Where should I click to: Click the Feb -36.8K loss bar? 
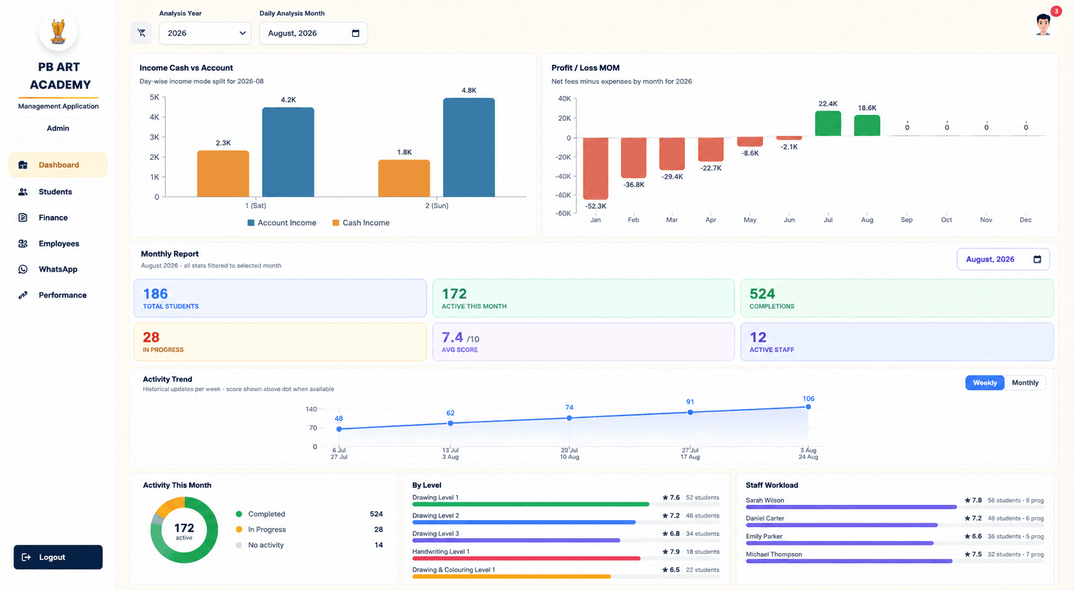pos(633,158)
